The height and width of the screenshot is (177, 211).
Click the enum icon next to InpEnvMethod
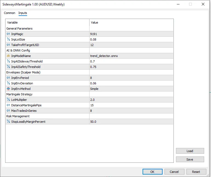click(x=8, y=89)
